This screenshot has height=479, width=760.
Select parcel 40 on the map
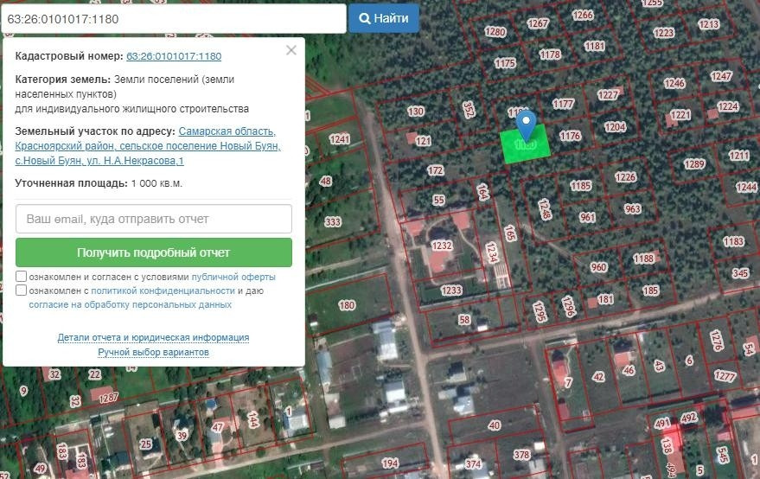[494, 425]
